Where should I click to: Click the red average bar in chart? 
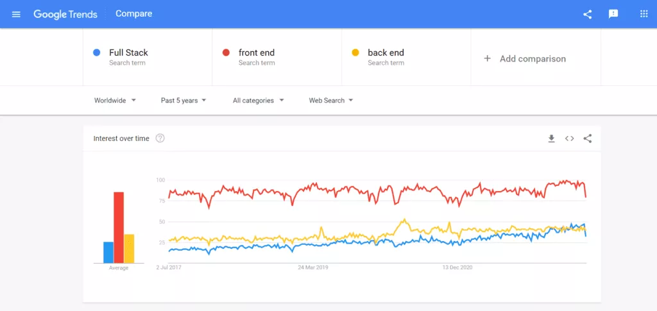[x=119, y=227]
